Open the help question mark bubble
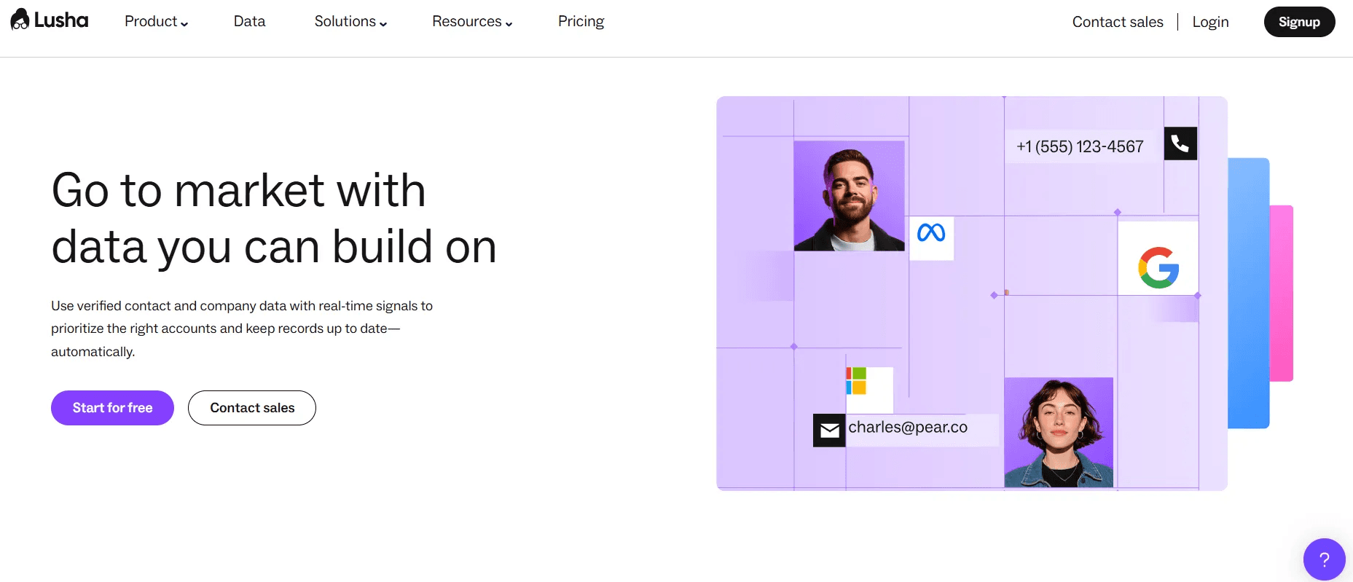Screen dimensions: 1353x582 tap(1324, 559)
